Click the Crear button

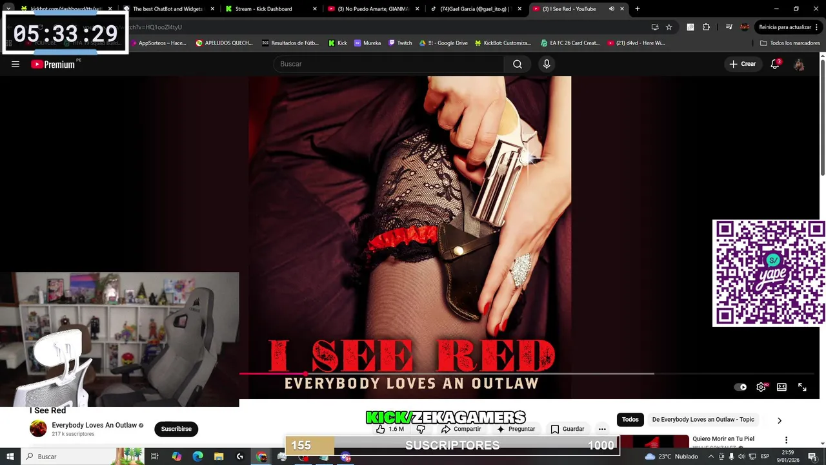pyautogui.click(x=742, y=64)
